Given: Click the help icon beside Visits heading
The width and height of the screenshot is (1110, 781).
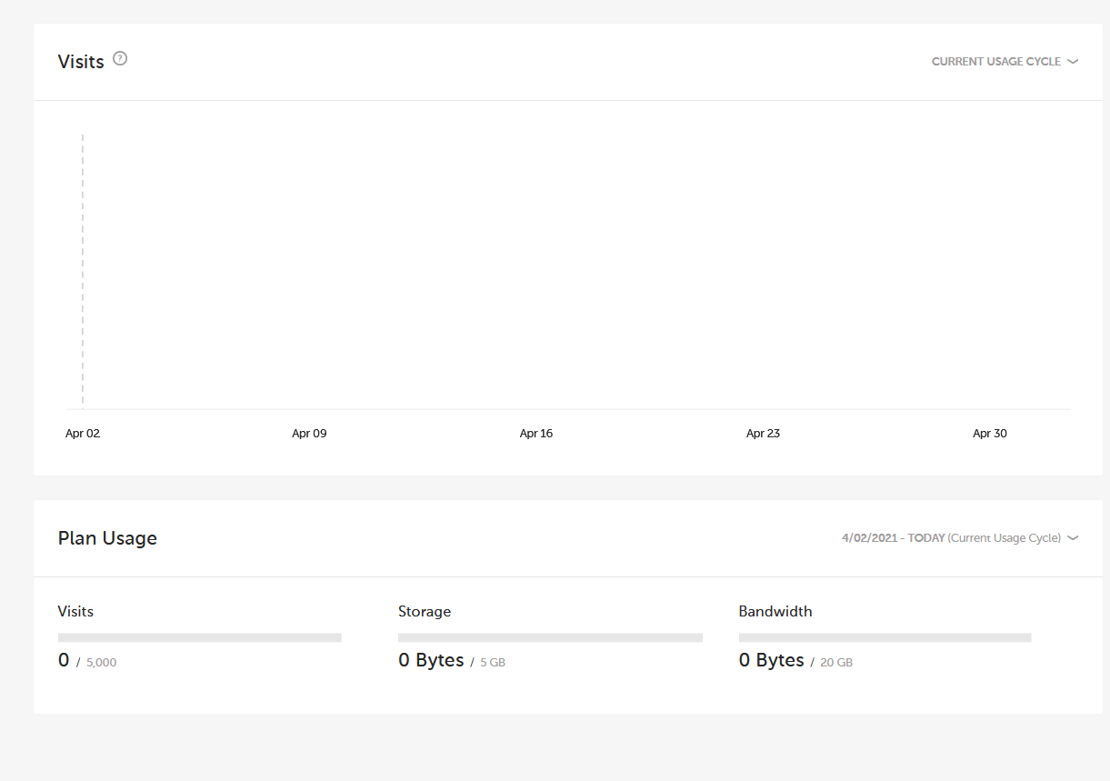Looking at the screenshot, I should [x=120, y=59].
